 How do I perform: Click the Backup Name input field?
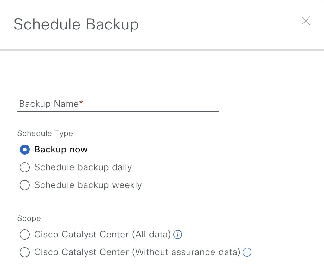coord(118,104)
